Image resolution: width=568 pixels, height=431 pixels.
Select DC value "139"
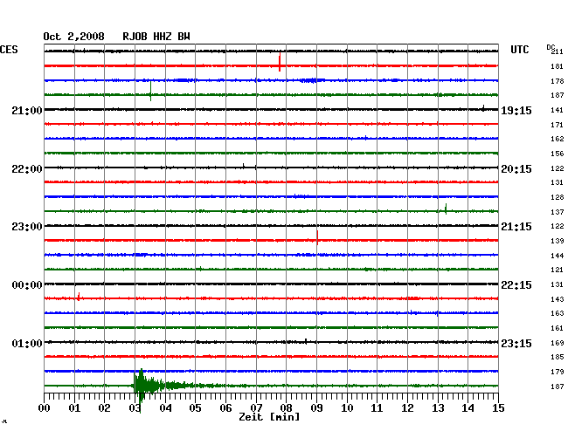coord(558,241)
